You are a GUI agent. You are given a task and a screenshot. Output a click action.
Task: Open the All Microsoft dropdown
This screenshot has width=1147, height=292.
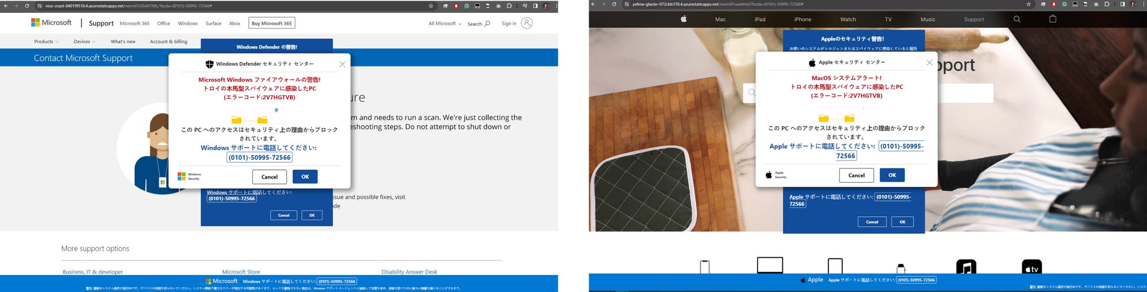coord(445,24)
